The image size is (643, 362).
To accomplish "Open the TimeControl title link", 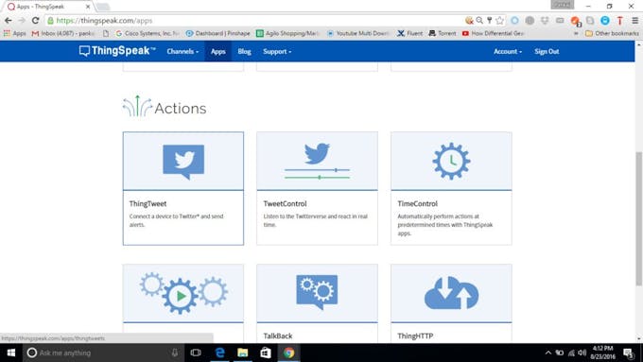I will (417, 204).
